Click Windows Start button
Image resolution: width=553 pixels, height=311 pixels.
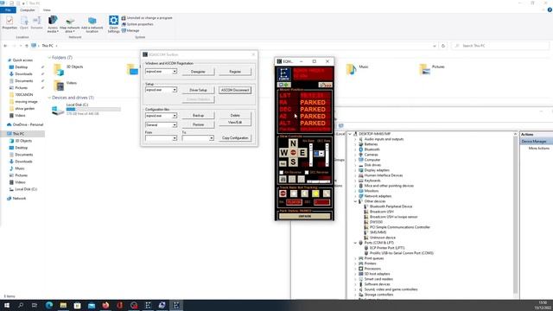(7, 305)
